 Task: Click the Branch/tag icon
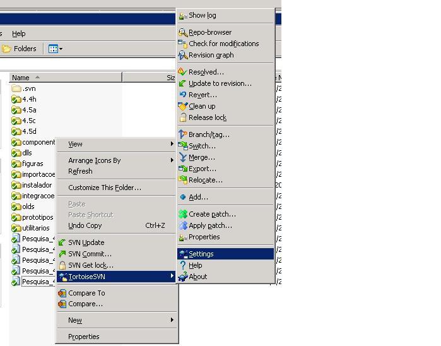coord(183,134)
